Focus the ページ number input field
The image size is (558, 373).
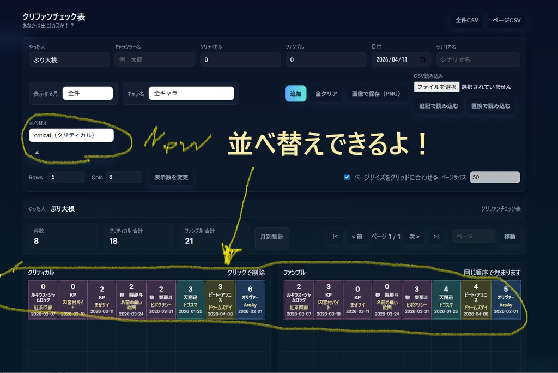click(474, 236)
